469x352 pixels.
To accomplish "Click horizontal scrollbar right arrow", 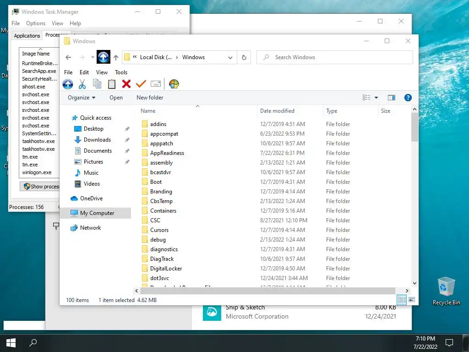I will tap(407, 291).
